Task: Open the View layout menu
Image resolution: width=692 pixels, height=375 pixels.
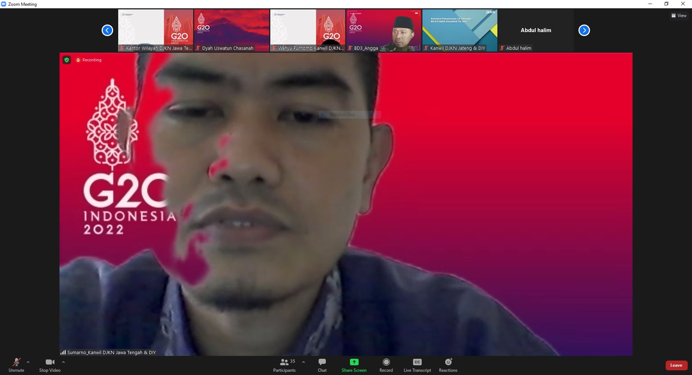Action: [x=679, y=16]
